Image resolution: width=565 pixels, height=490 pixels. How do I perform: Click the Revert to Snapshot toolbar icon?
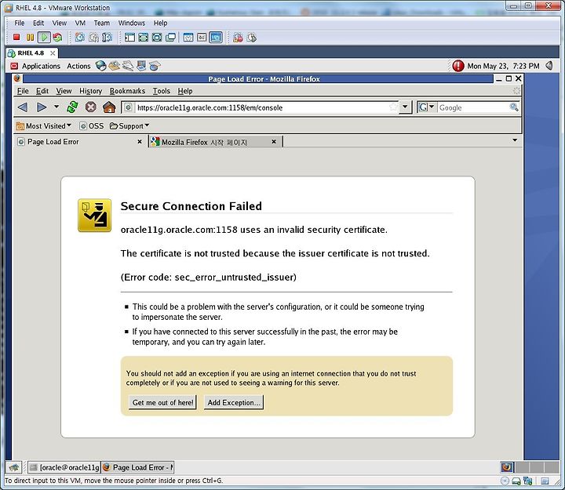(93, 37)
